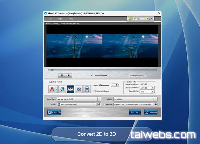Open the File menu

(x=50, y=19)
